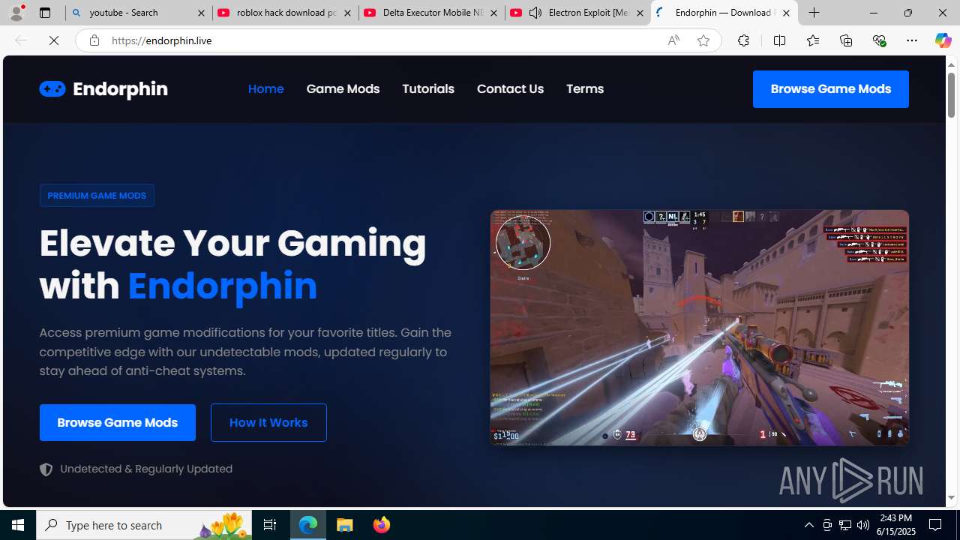960x540 pixels.
Task: Close the roblox hack download tab
Action: [x=347, y=13]
